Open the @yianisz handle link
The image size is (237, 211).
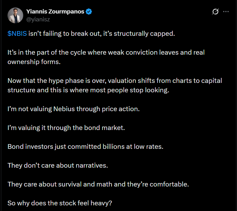click(38, 19)
